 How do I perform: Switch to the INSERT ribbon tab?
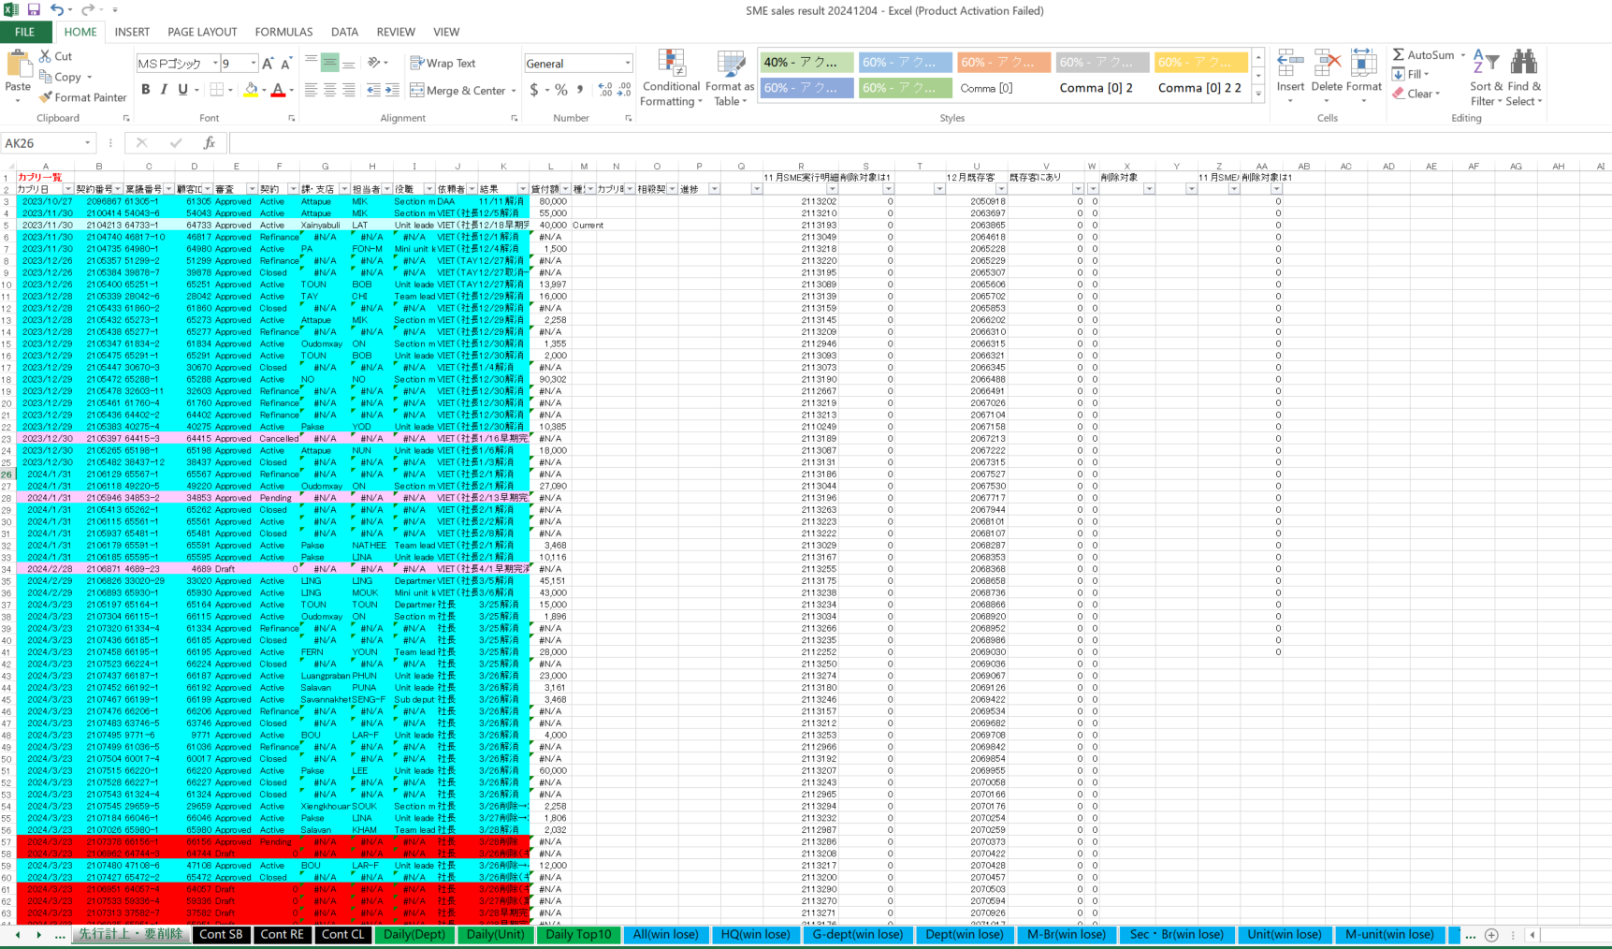coord(132,32)
